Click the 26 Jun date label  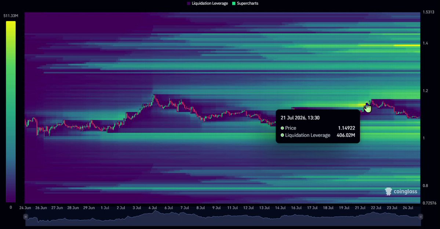[x=41, y=208]
